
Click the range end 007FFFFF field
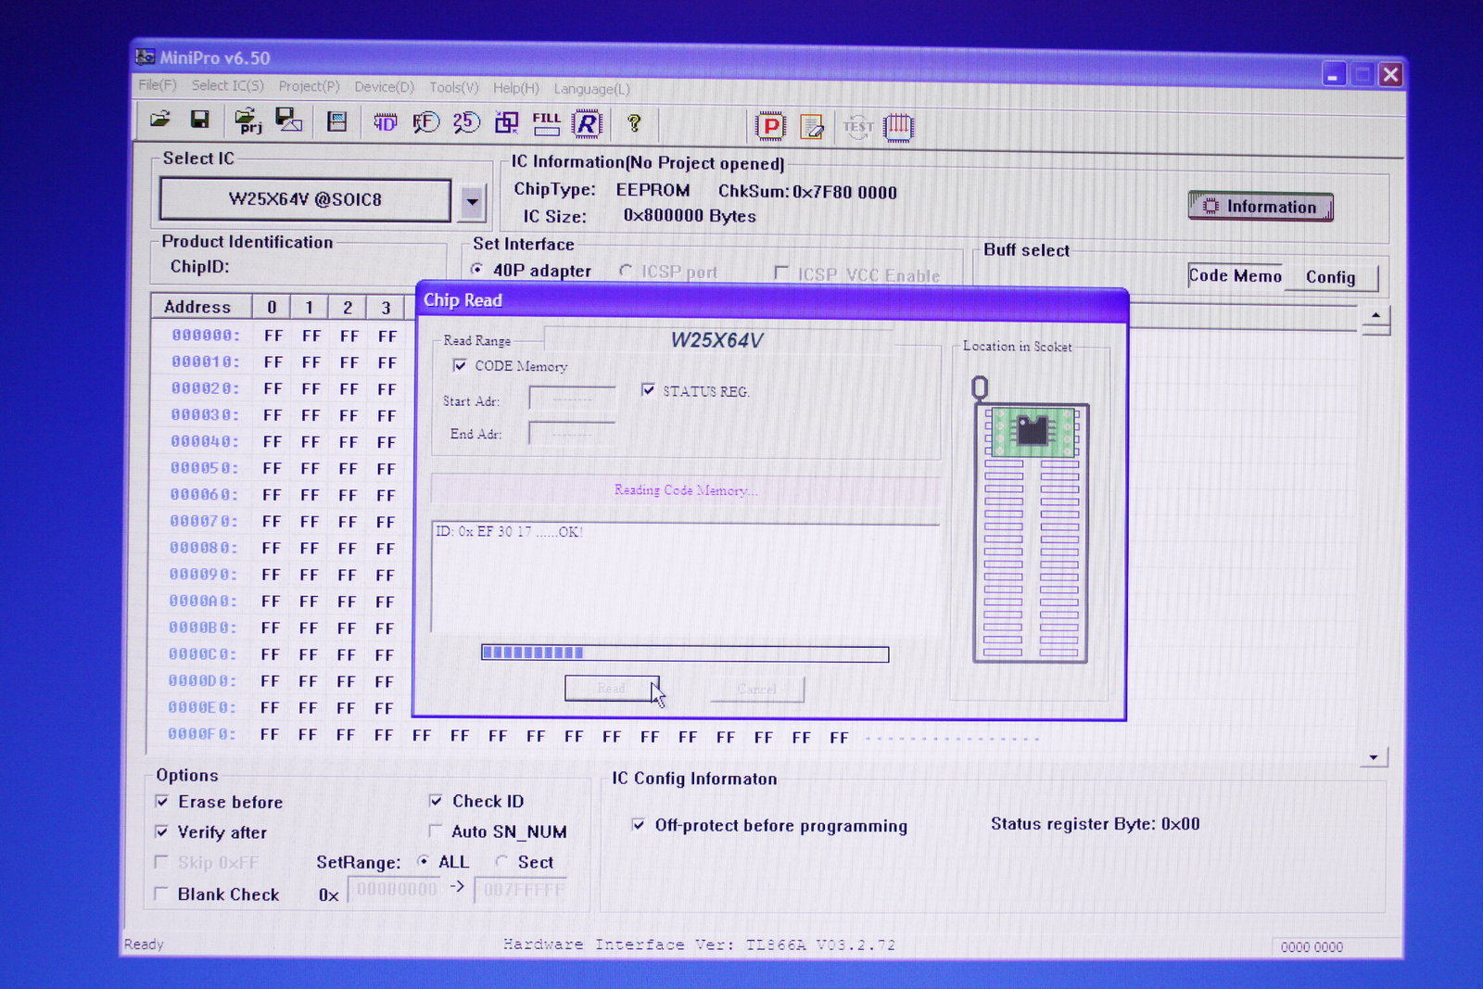[522, 890]
